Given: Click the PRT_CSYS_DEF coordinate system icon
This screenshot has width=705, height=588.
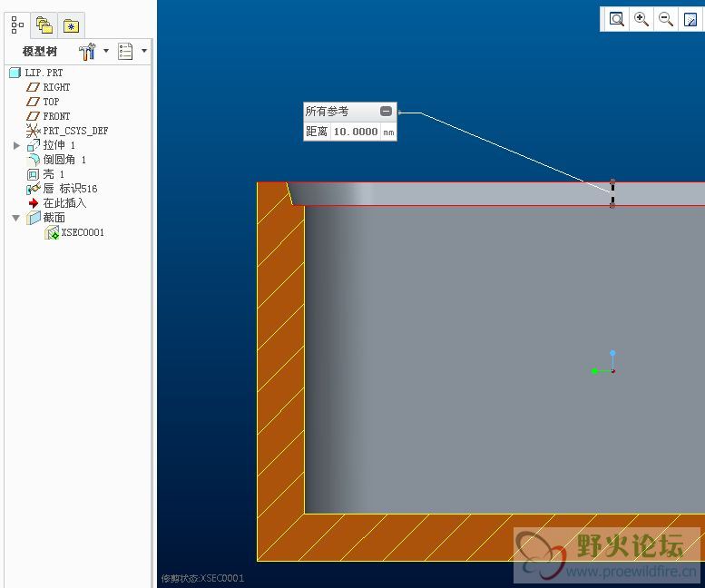Looking at the screenshot, I should tap(34, 131).
